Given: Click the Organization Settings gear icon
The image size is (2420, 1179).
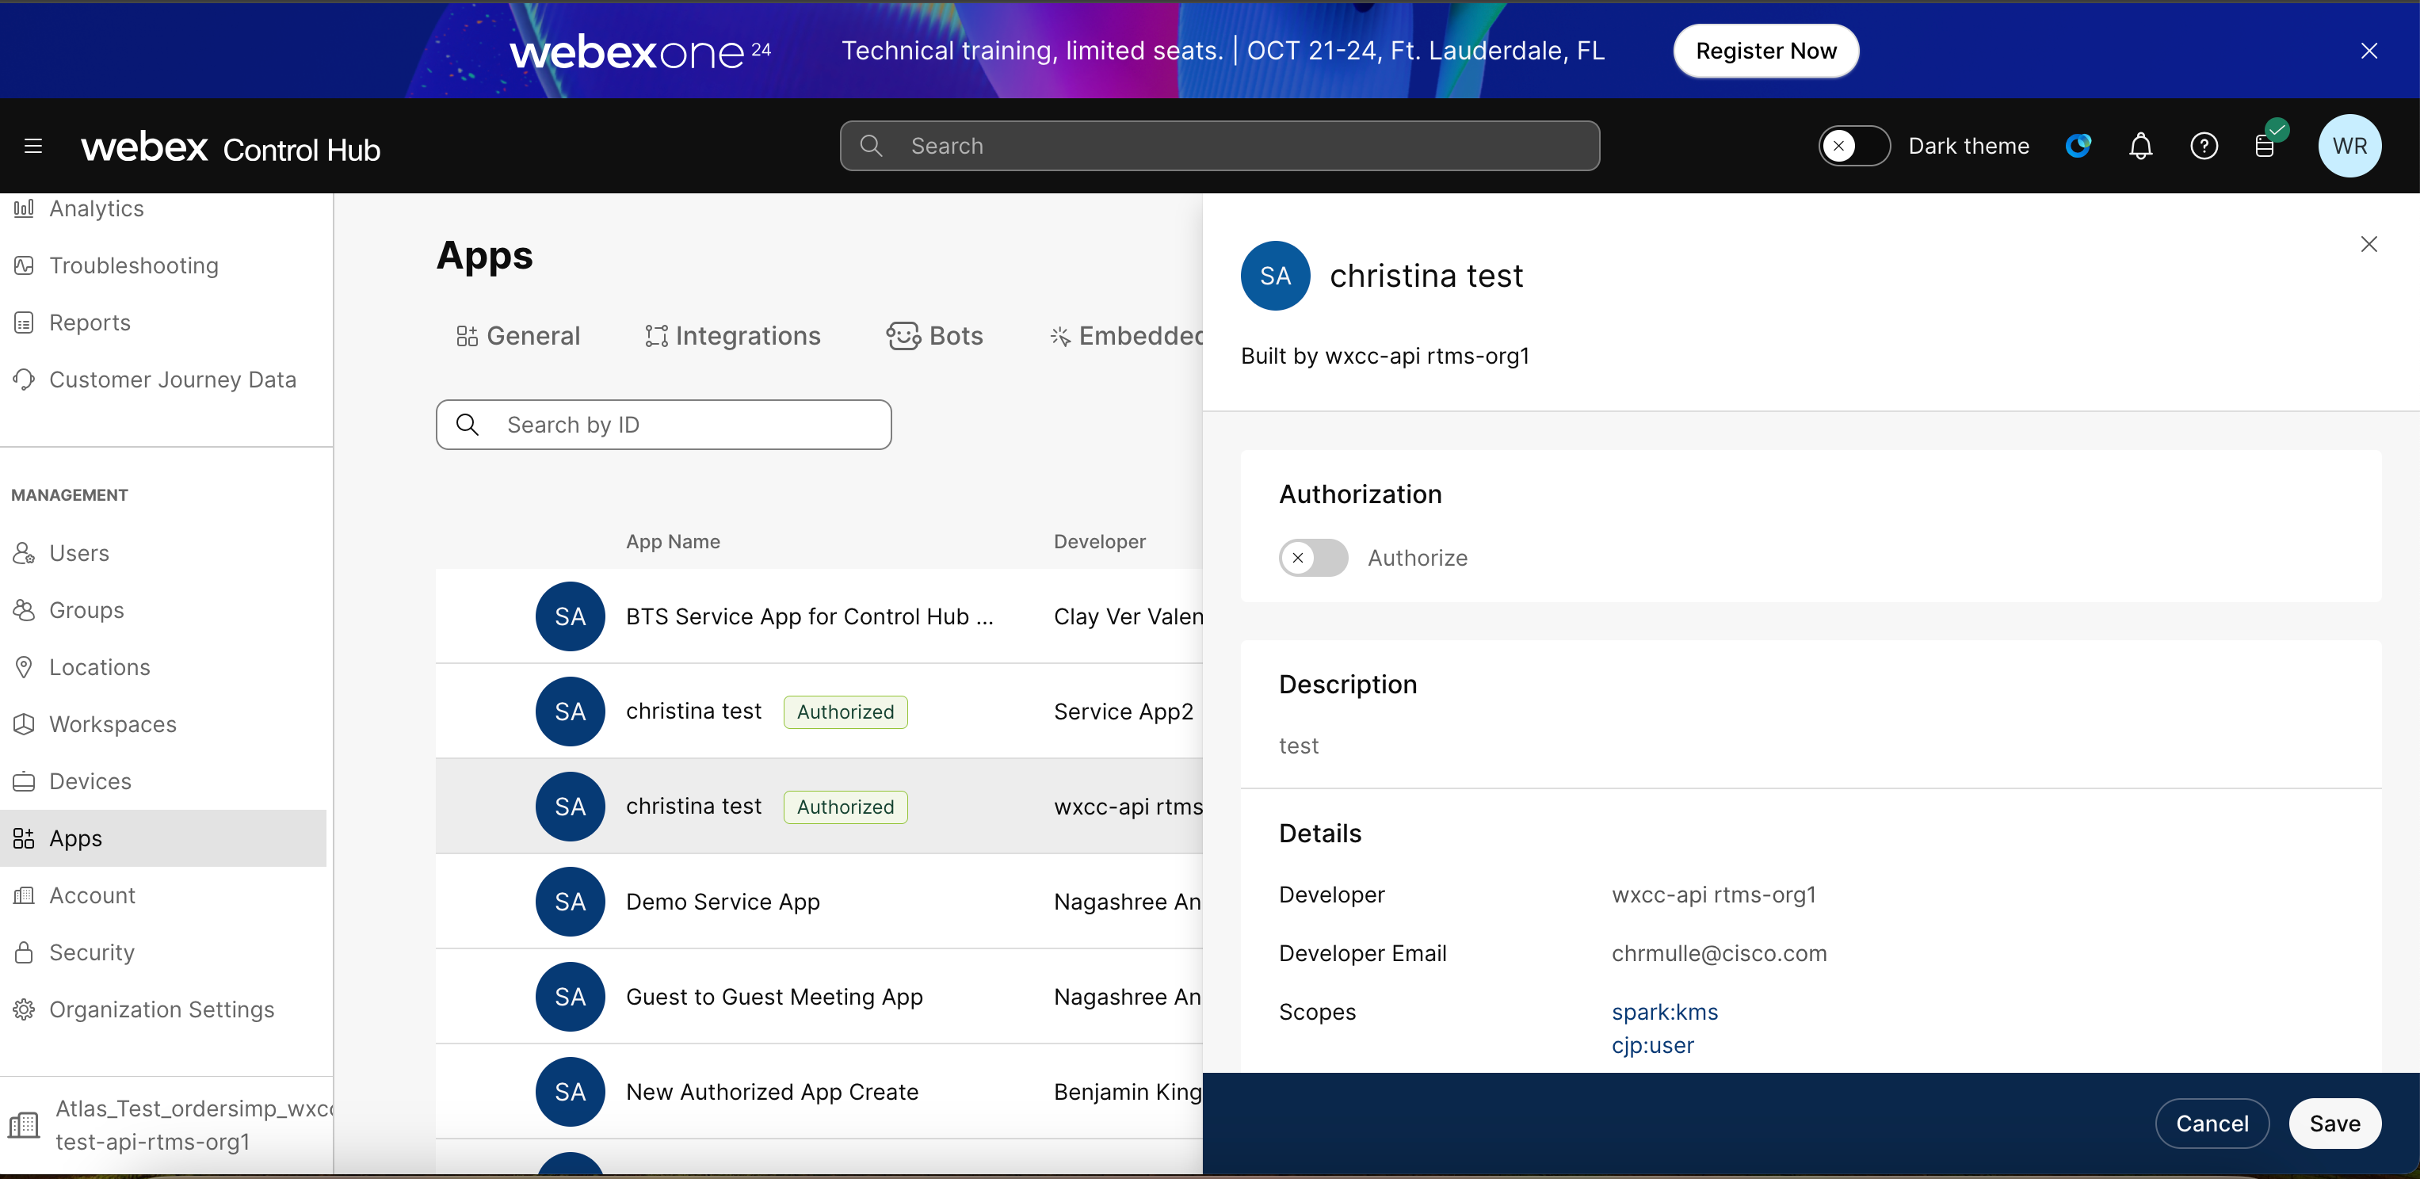Looking at the screenshot, I should [x=25, y=1010].
